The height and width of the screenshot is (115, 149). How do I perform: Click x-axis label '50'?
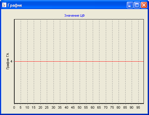click(x=79, y=107)
